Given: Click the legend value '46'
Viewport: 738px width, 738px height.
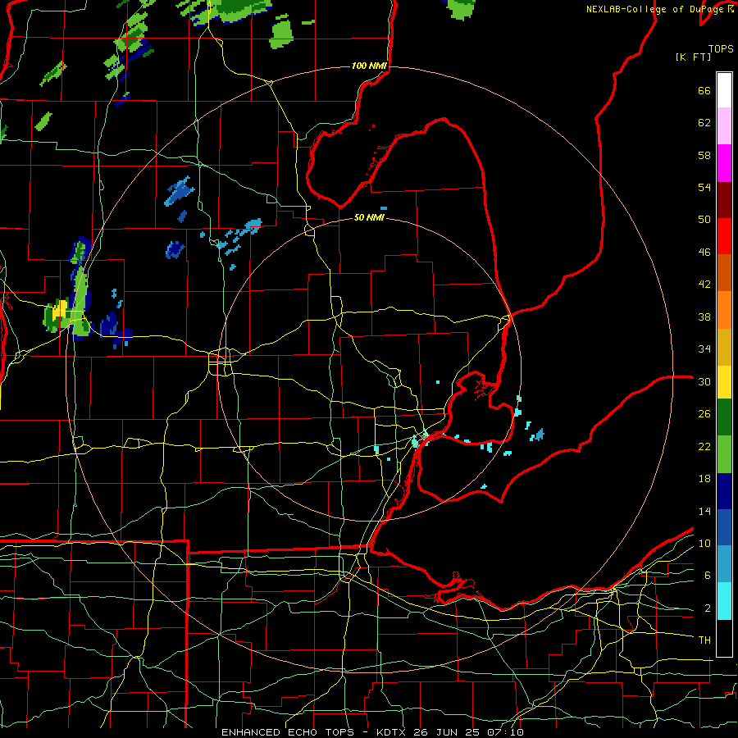Looking at the screenshot, I should (704, 253).
